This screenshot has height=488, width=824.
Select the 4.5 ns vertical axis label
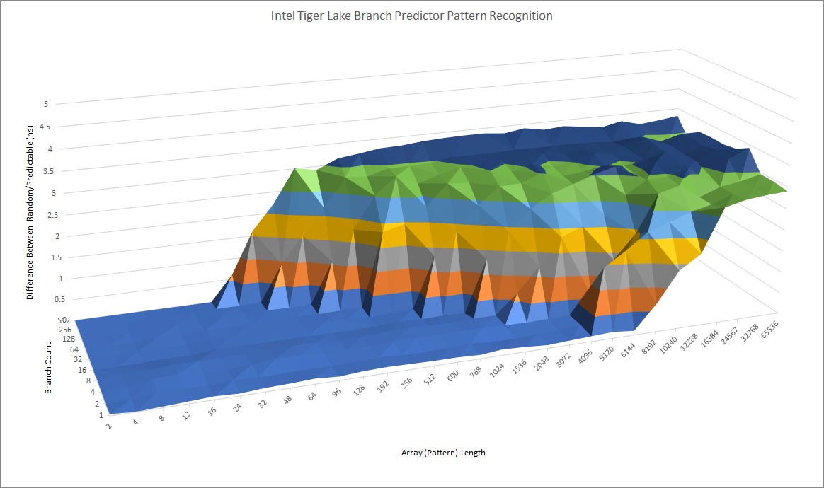click(x=45, y=127)
